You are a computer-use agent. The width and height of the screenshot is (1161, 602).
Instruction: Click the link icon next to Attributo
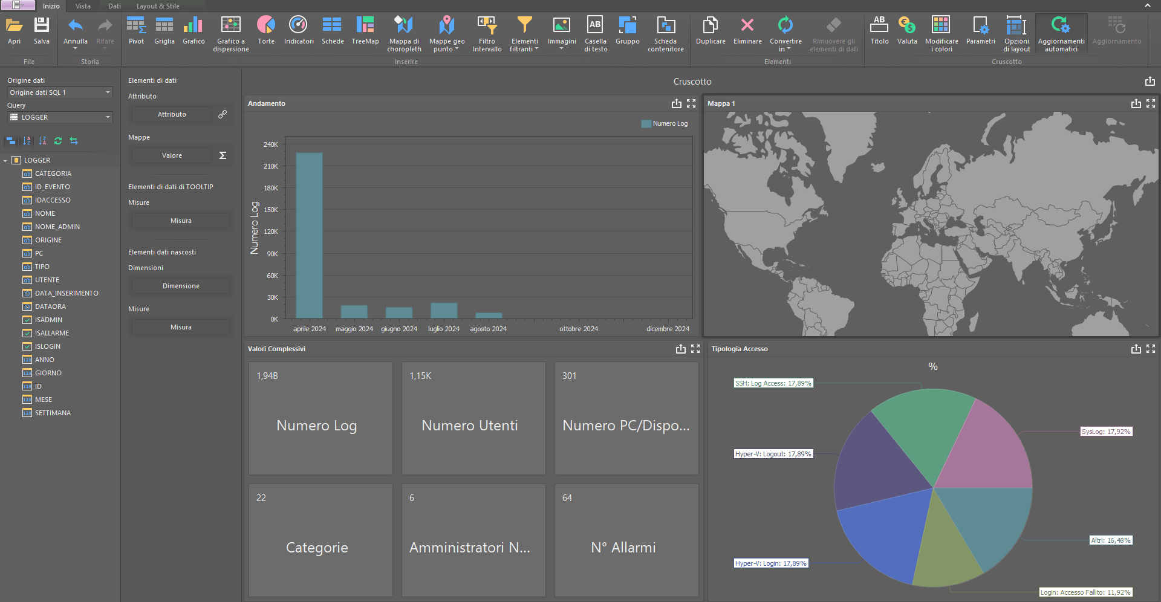223,114
